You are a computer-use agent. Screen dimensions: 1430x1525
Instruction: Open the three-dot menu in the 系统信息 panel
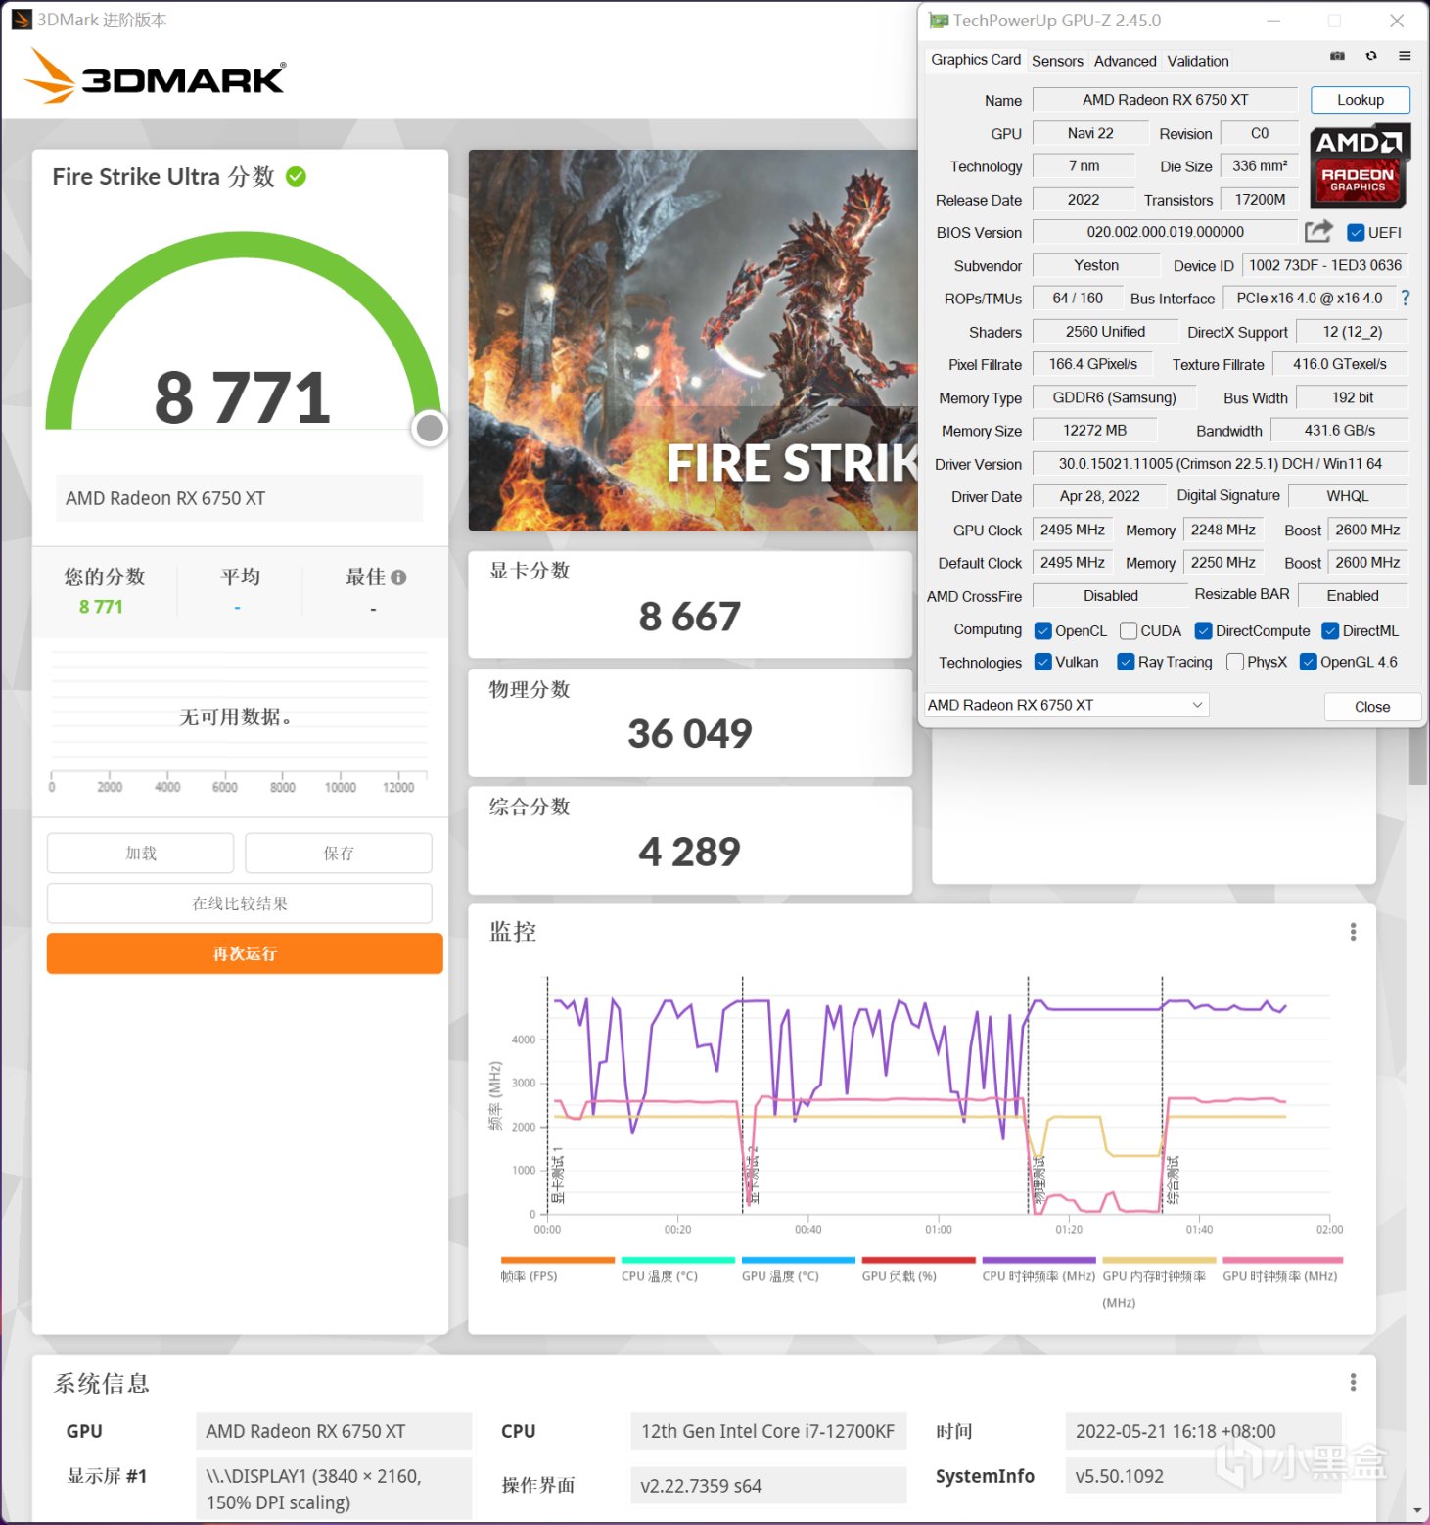1353,1382
